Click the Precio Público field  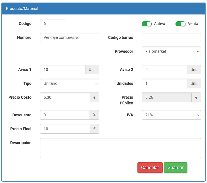pos(166,97)
